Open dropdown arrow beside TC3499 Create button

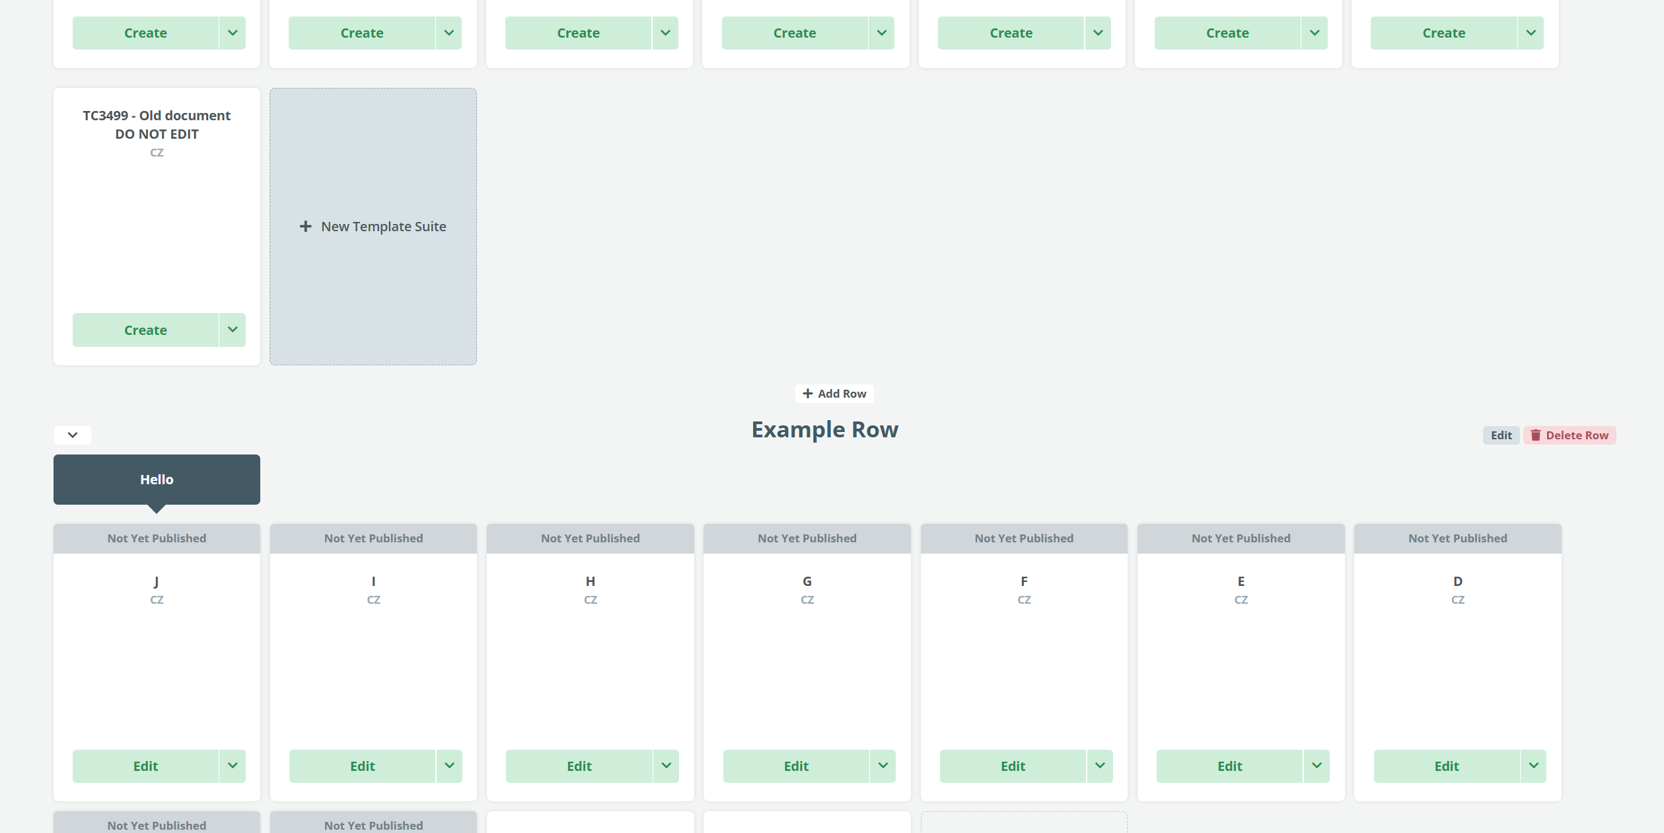233,330
